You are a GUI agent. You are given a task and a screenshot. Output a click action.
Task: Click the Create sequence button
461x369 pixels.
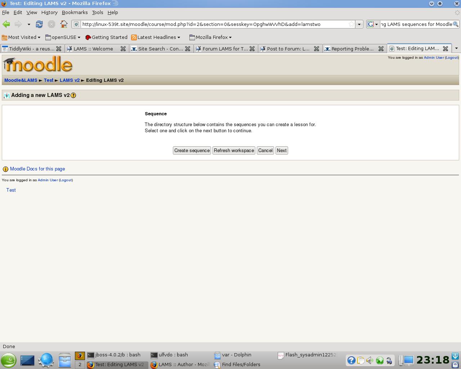192,151
